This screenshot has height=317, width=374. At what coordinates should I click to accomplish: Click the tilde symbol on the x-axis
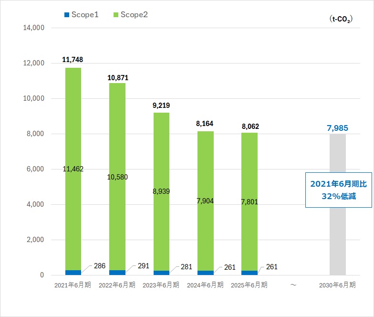pyautogui.click(x=293, y=285)
